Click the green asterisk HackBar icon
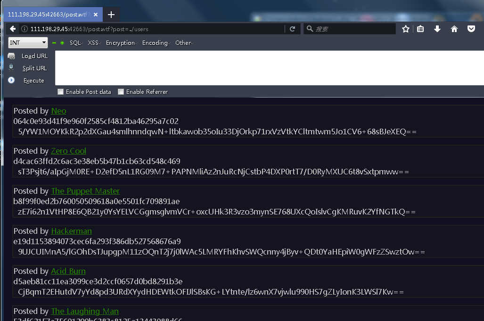Image resolution: width=484 pixels, height=321 pixels. click(62, 43)
